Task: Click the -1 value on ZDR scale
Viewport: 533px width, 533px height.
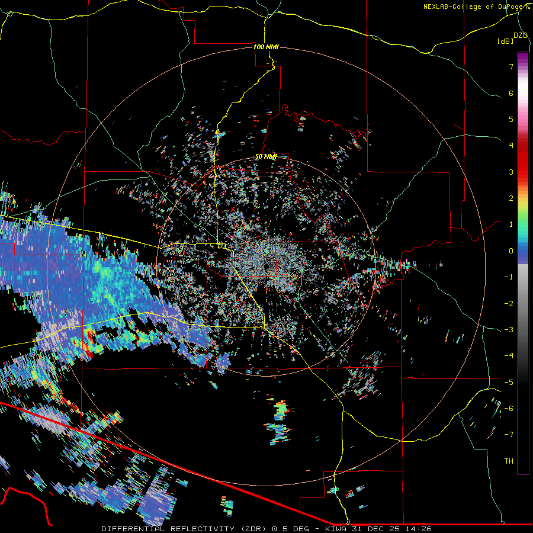Action: click(x=509, y=277)
